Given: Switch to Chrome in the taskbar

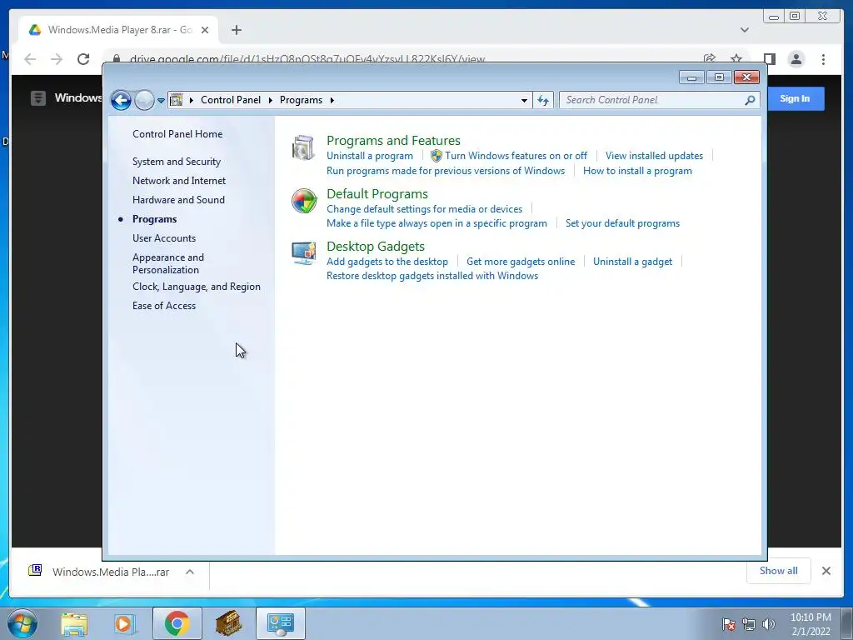Looking at the screenshot, I should pos(177,623).
